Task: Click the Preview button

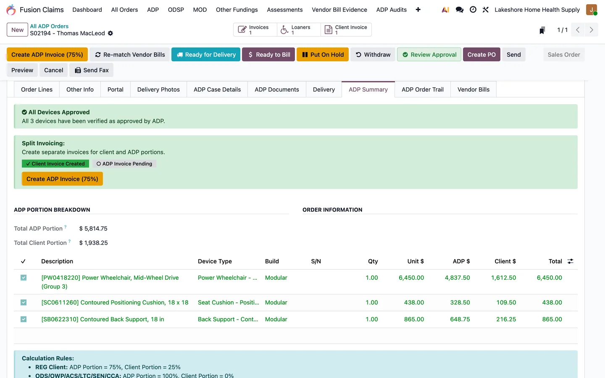Action: tap(22, 70)
